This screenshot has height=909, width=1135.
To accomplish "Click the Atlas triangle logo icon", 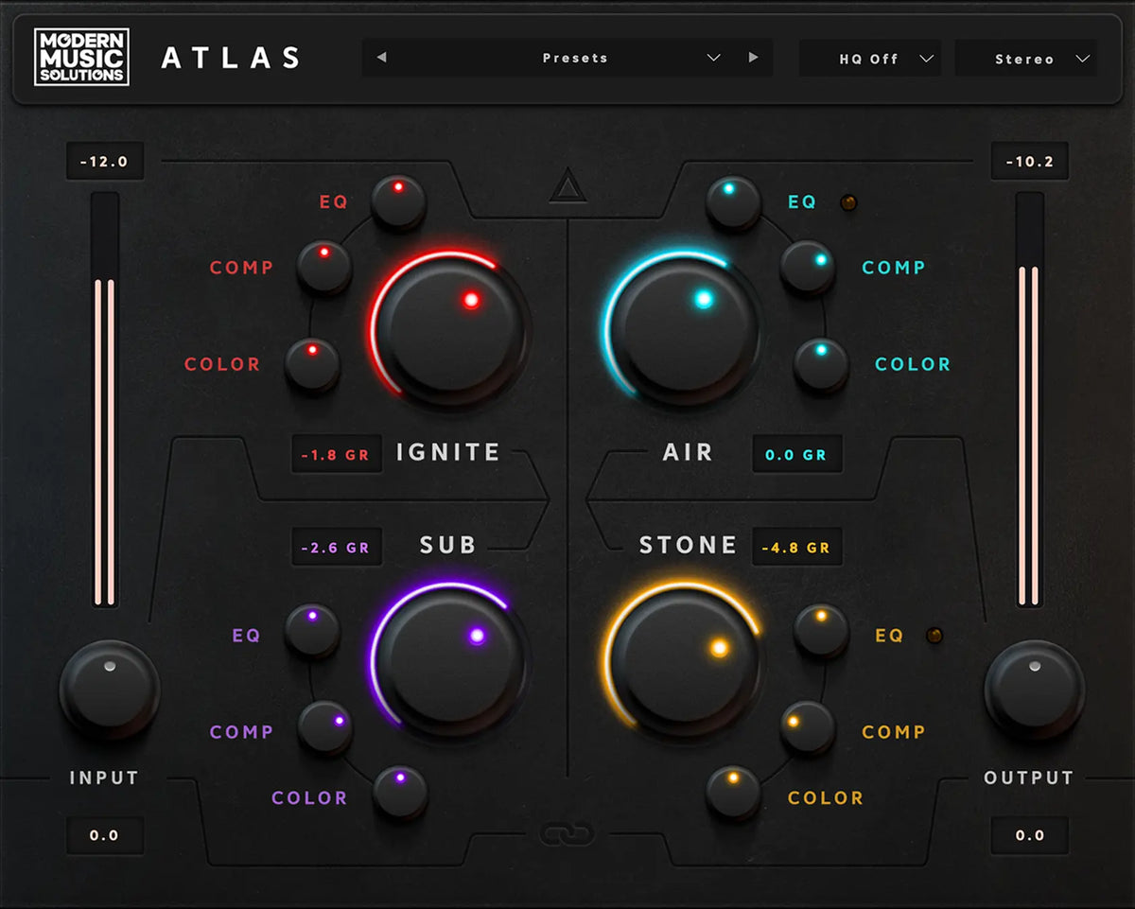I will coord(567,186).
